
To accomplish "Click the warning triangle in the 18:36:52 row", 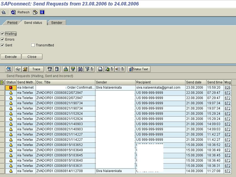I will pos(11,145).
